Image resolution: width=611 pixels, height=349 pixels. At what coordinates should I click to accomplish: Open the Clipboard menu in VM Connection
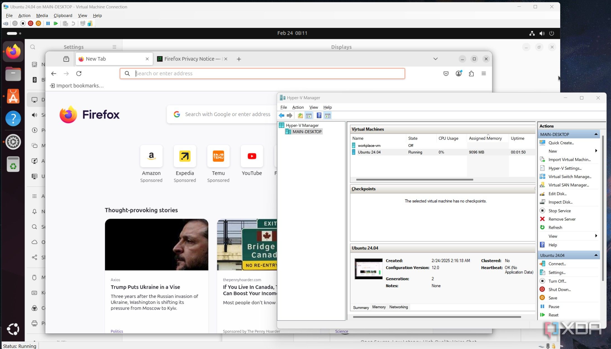pos(63,16)
